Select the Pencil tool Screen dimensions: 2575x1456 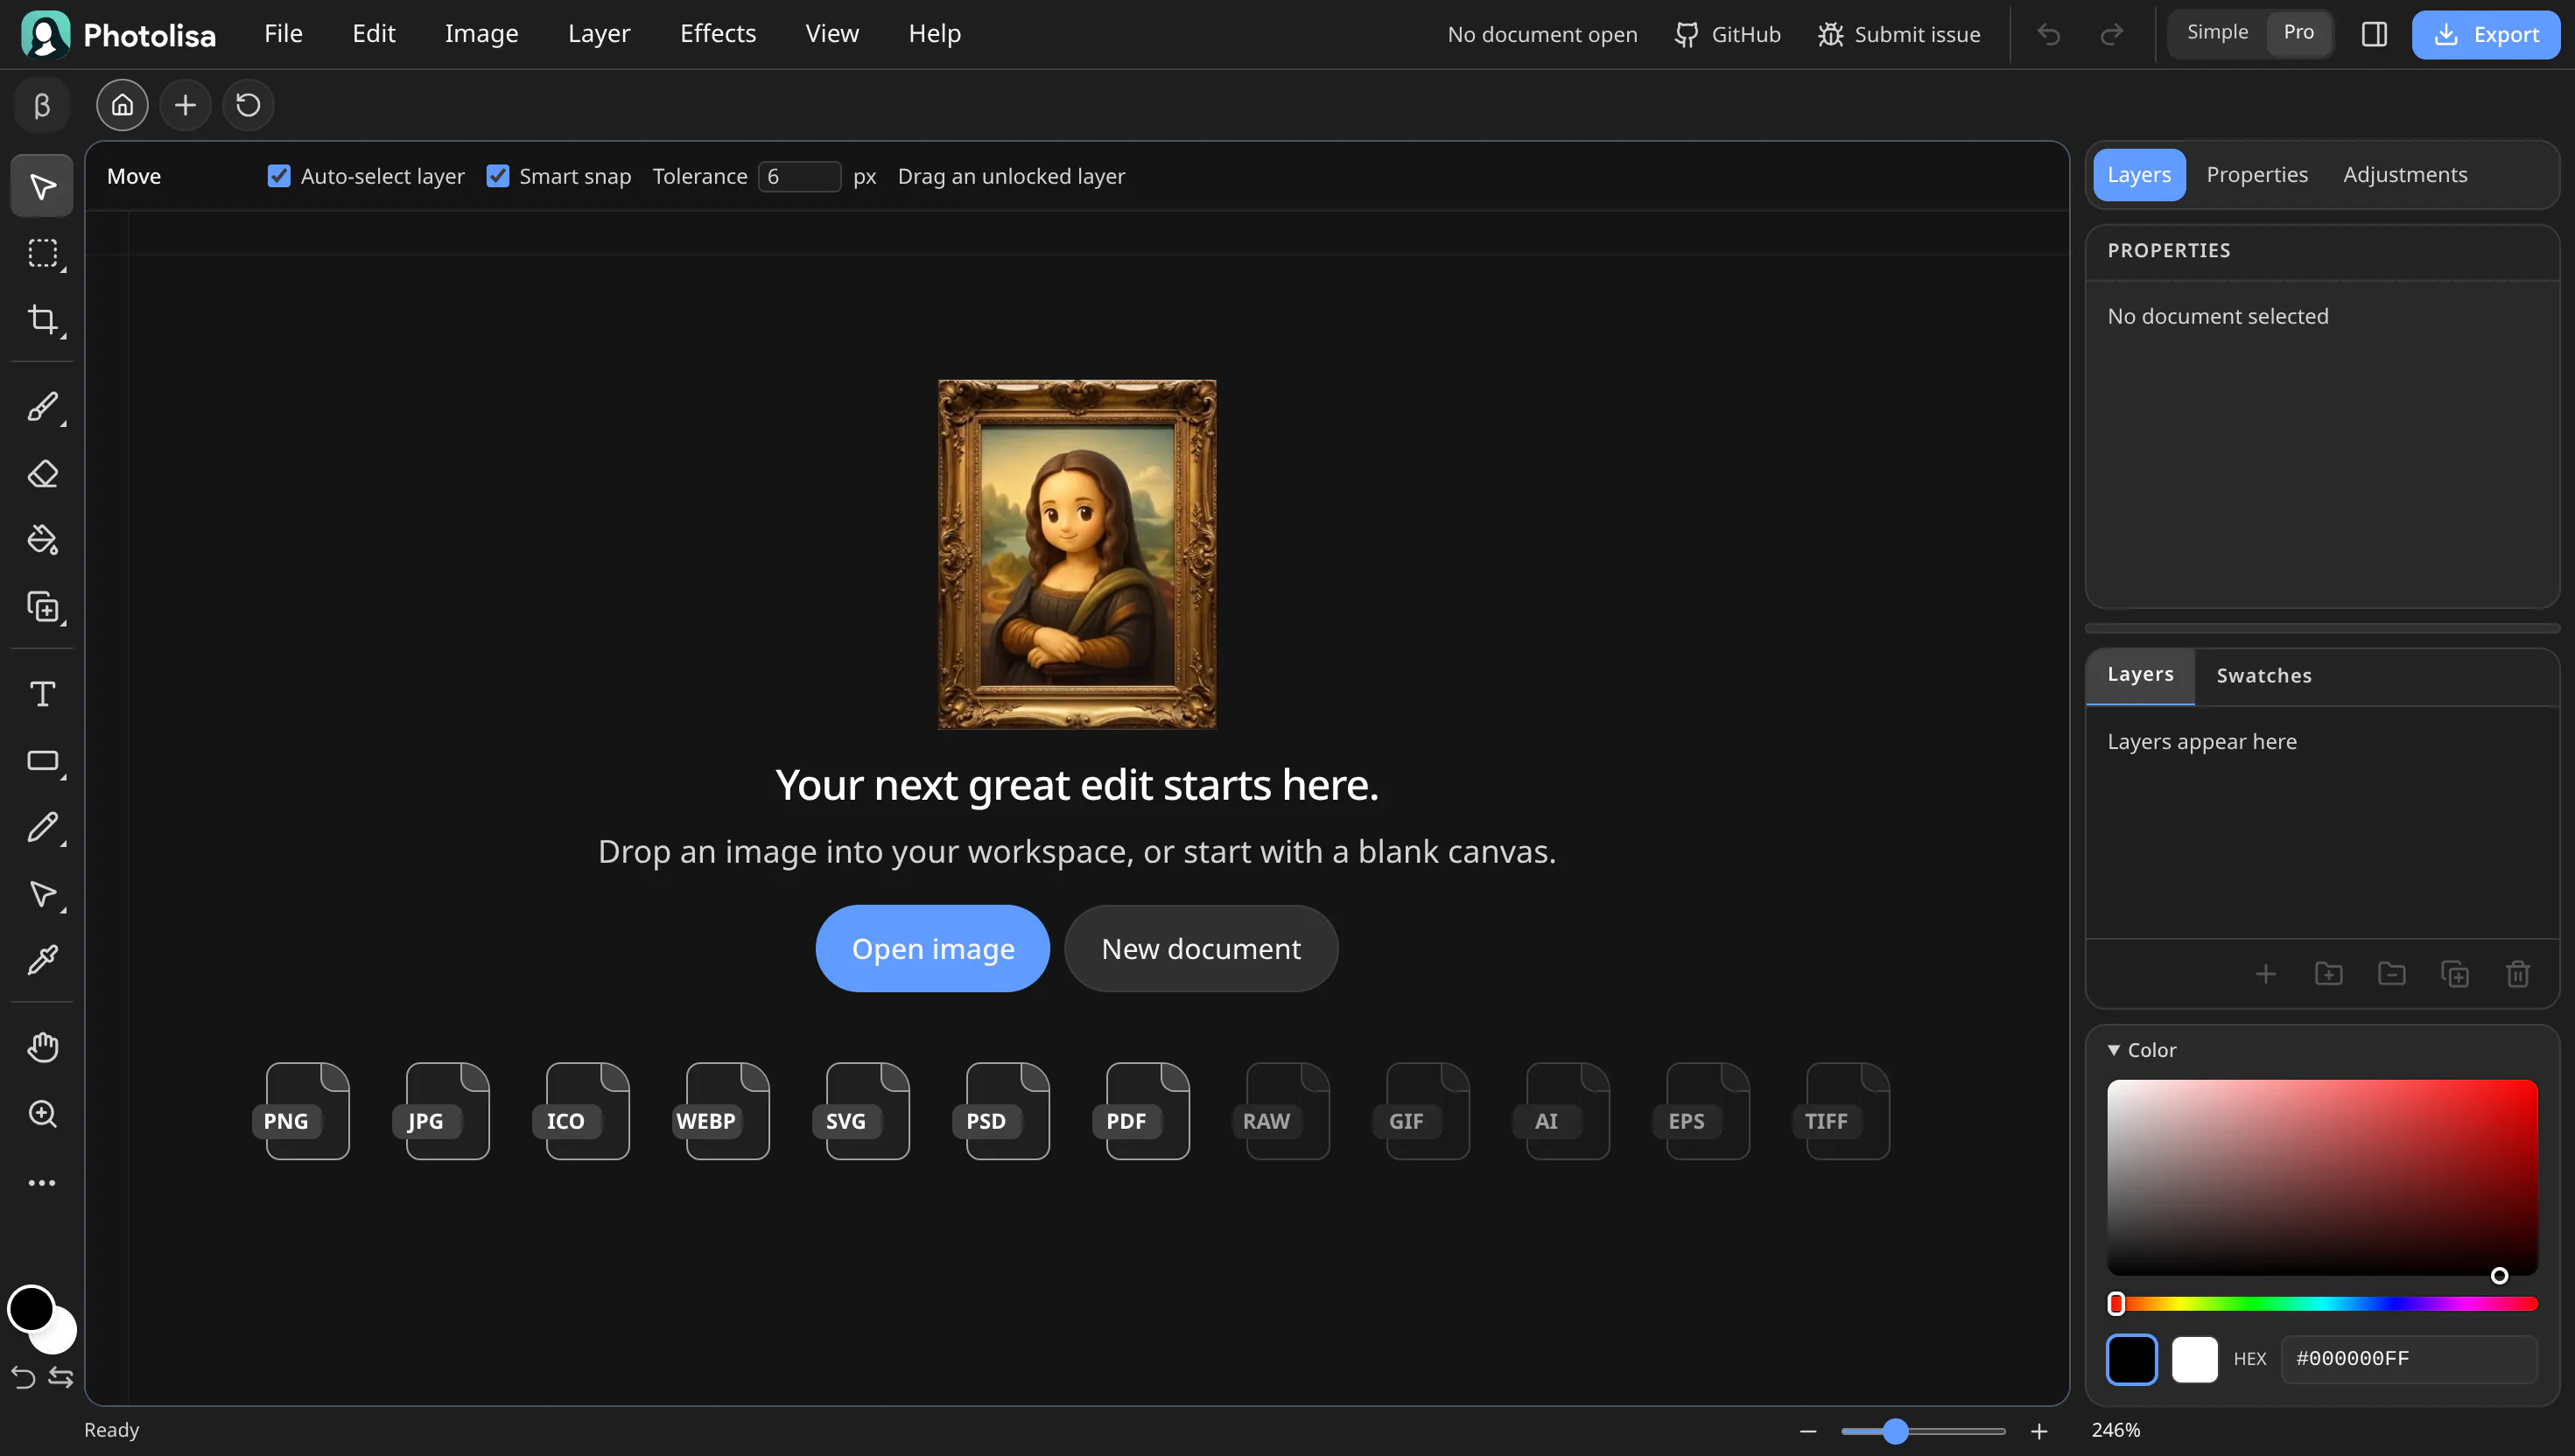pyautogui.click(x=42, y=827)
